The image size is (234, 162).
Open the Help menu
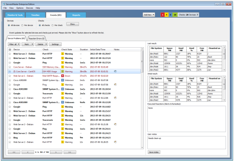coord(38,8)
